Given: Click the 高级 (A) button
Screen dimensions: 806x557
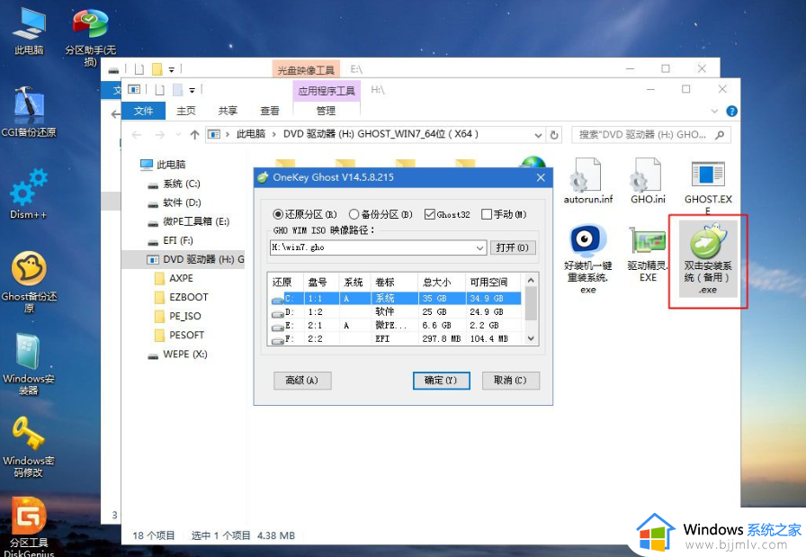Looking at the screenshot, I should 302,381.
